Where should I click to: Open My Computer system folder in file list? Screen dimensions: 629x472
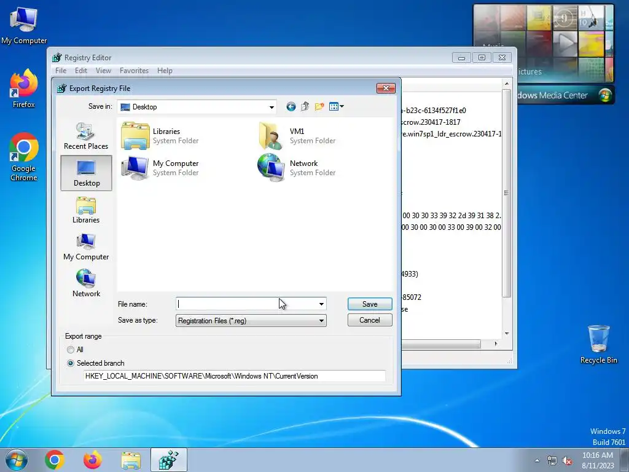coord(160,168)
